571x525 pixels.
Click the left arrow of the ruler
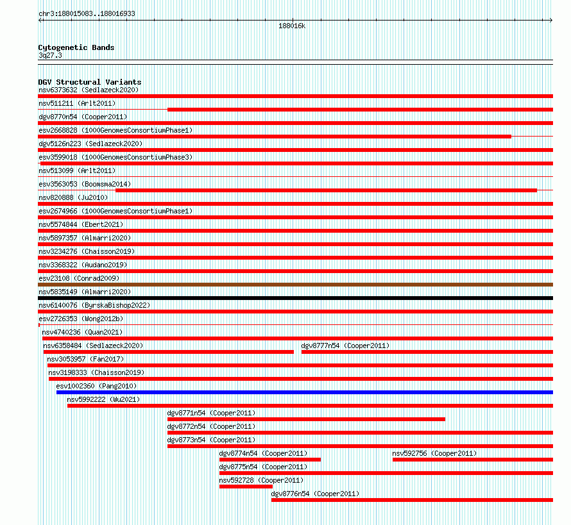click(x=40, y=20)
